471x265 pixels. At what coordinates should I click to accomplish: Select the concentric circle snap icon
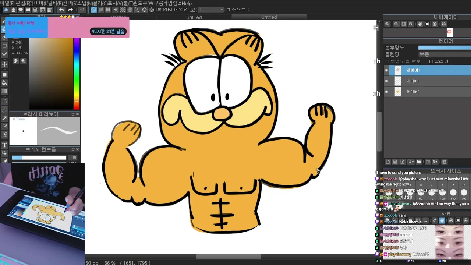(130, 10)
